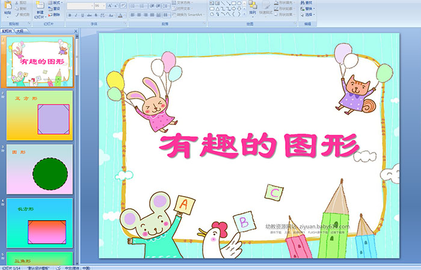Select the oval shape in shapes gallery
421x270 pixels.
(x=239, y=3)
